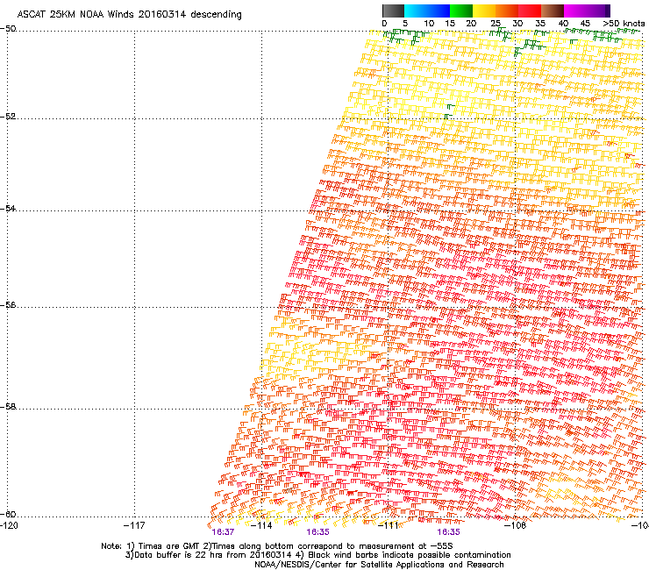Click the cyan 5-10 knots legend swatch
The width and height of the screenshot is (649, 570).
(416, 11)
